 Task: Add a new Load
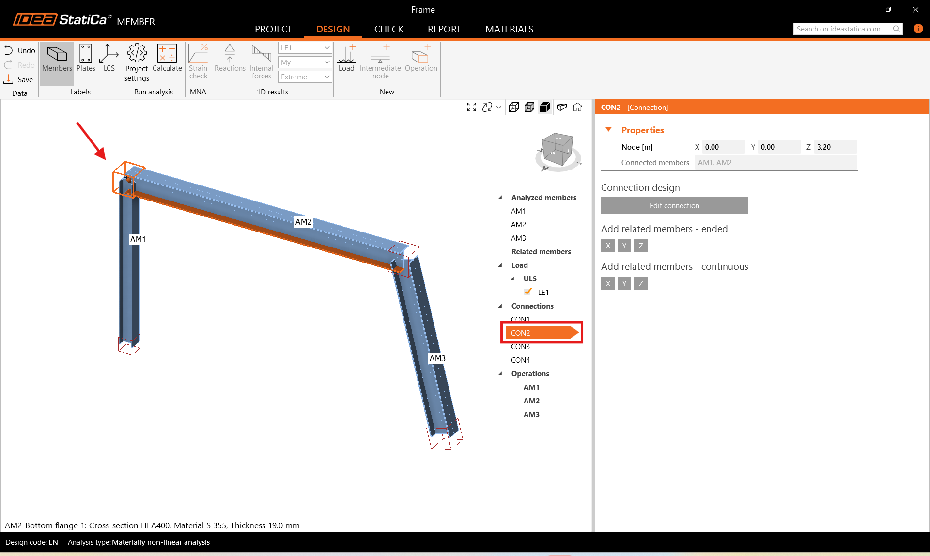(346, 58)
